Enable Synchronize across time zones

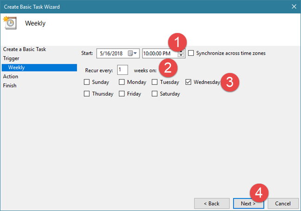tap(191, 53)
